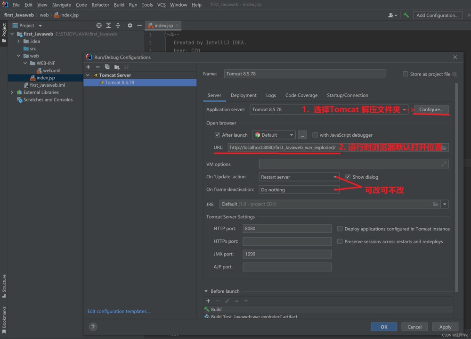Screen dimensions: 471x339
Task: Enable Store as project file
Action: [406, 74]
